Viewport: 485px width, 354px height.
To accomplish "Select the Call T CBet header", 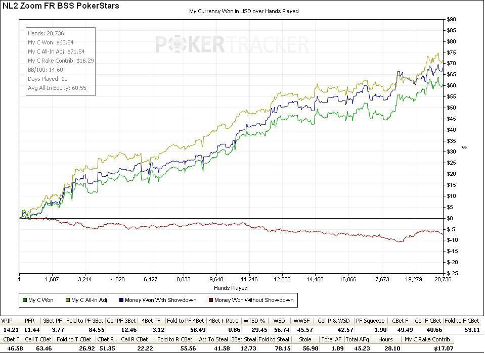I will [38, 339].
